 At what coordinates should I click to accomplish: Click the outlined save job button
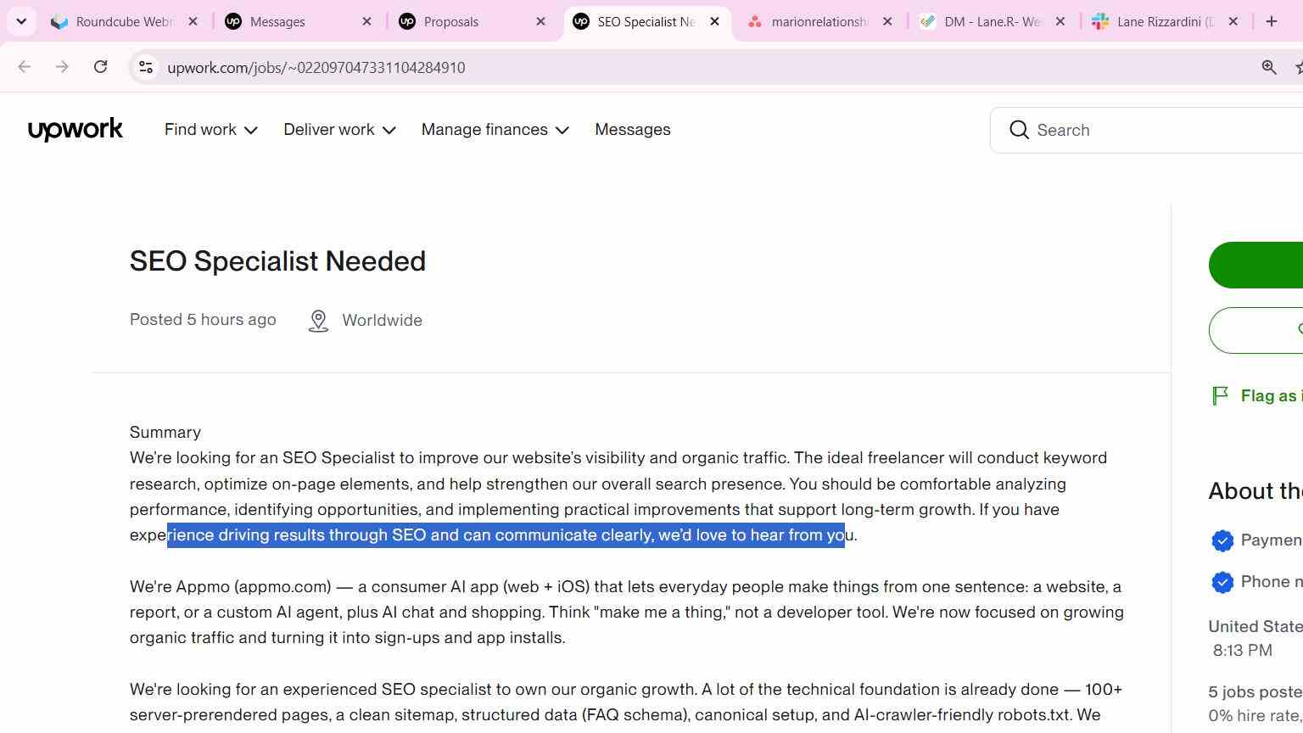click(x=1255, y=330)
